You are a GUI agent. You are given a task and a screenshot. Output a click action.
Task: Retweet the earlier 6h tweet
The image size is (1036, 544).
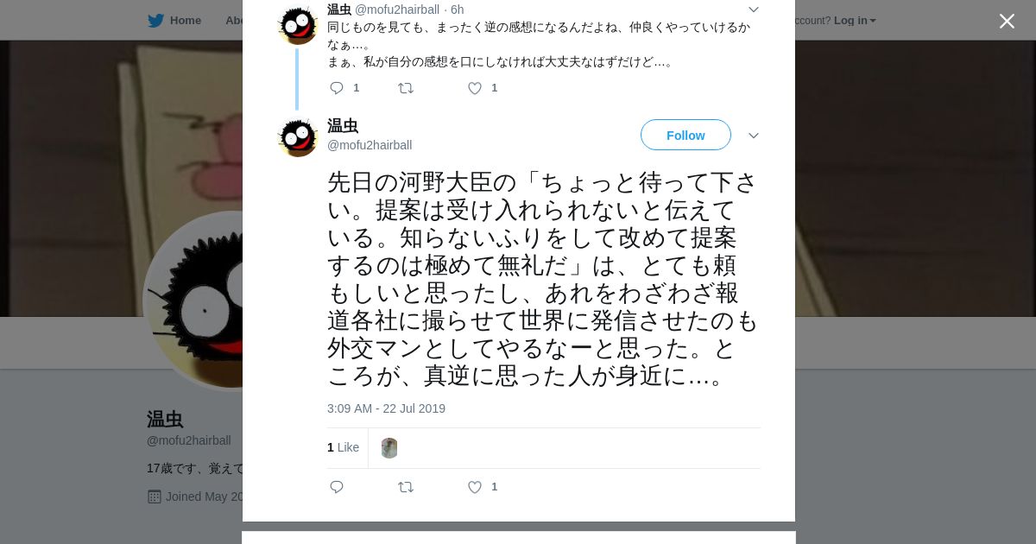pos(406,88)
